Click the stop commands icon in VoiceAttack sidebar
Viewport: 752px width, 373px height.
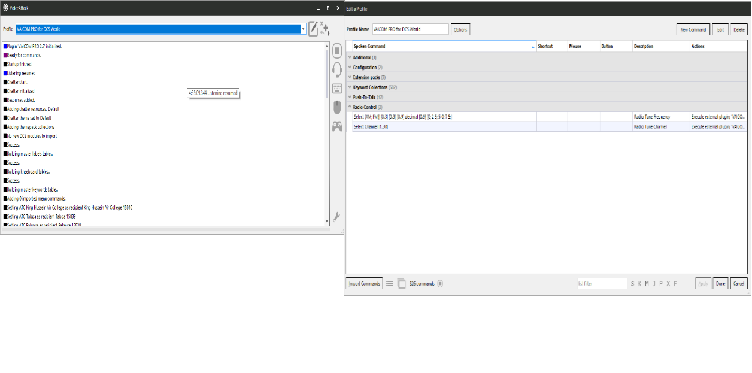337,51
